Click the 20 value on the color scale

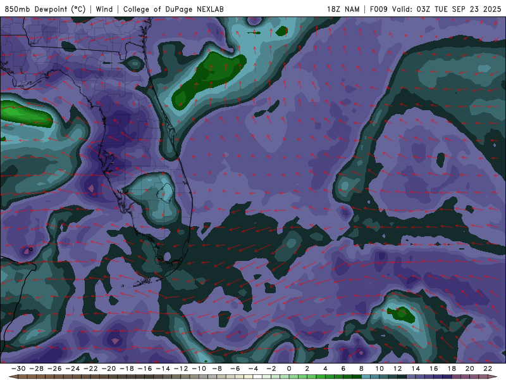point(470,369)
